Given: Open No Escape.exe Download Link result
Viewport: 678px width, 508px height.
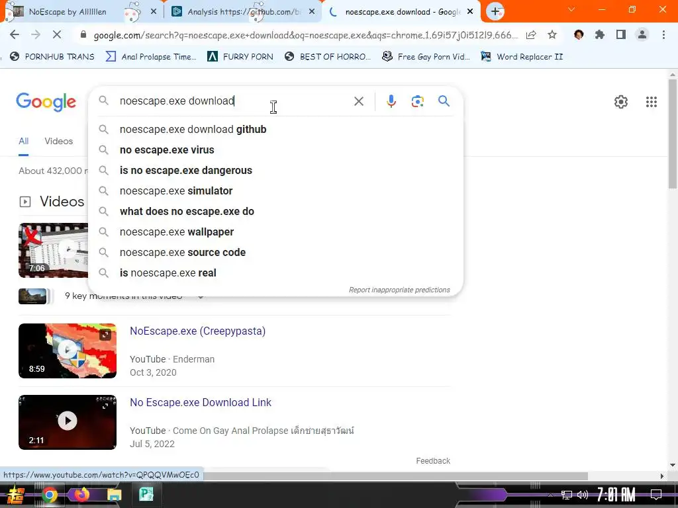Looking at the screenshot, I should [201, 402].
